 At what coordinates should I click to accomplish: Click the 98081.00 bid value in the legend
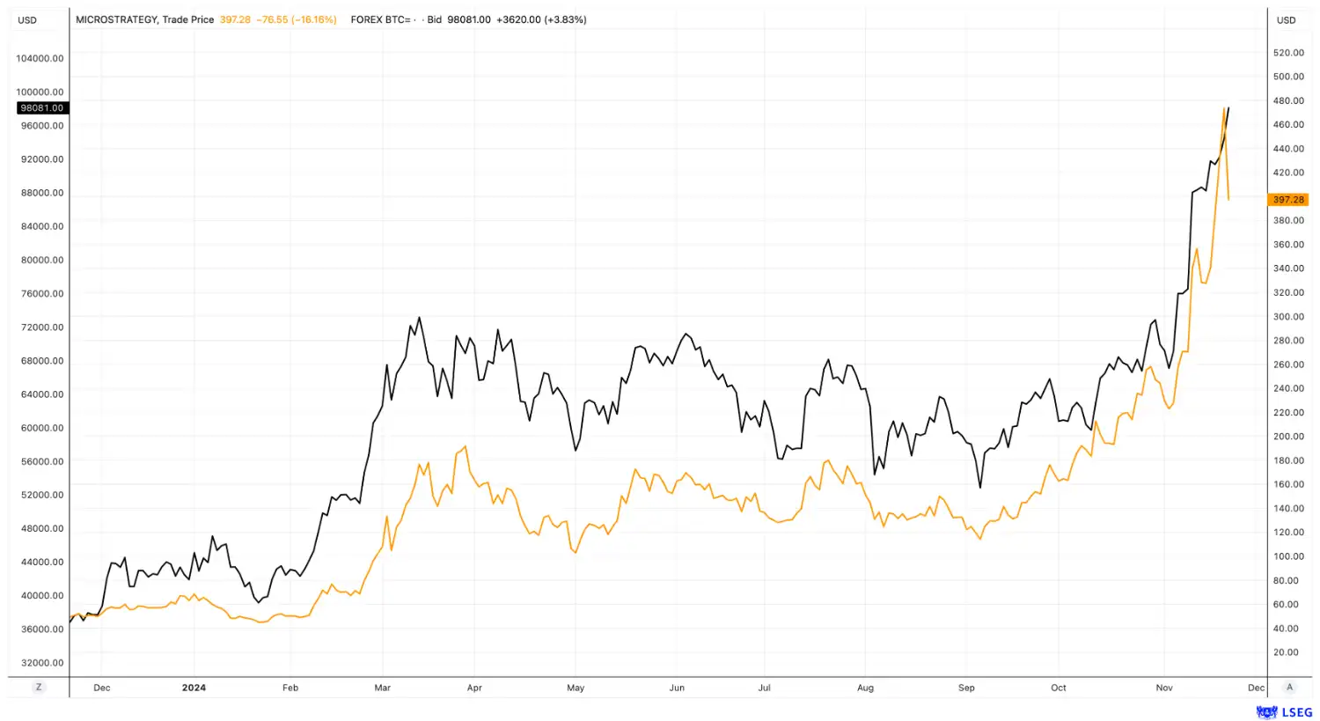point(469,19)
